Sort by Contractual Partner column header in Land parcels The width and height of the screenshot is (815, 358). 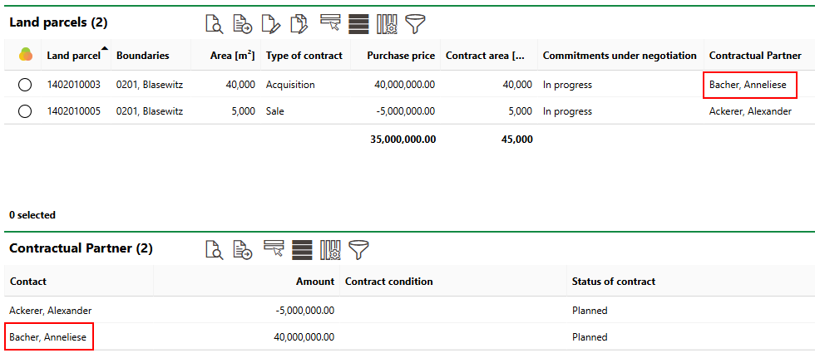pos(755,56)
